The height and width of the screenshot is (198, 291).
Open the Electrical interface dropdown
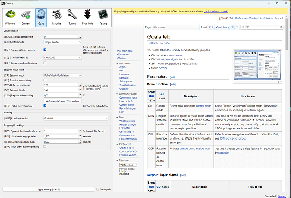[x=62, y=58]
